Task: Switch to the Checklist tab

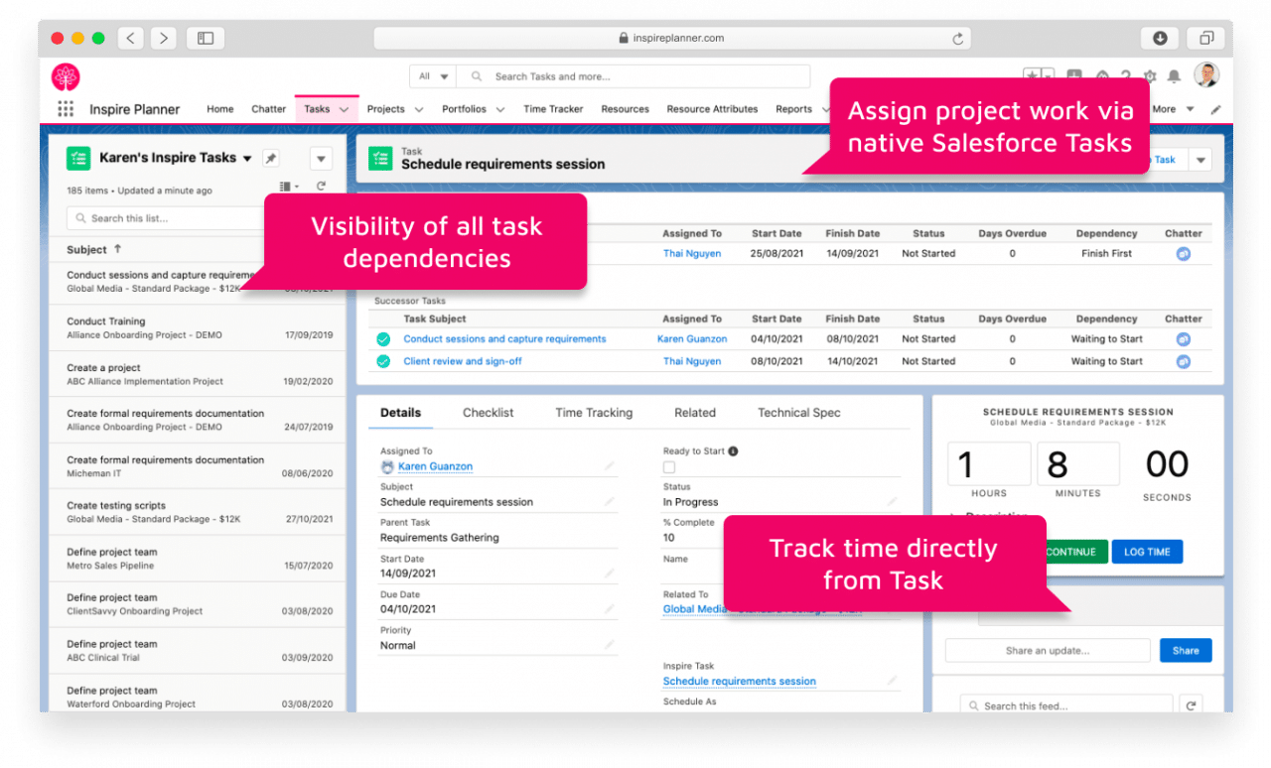Action: pos(488,412)
